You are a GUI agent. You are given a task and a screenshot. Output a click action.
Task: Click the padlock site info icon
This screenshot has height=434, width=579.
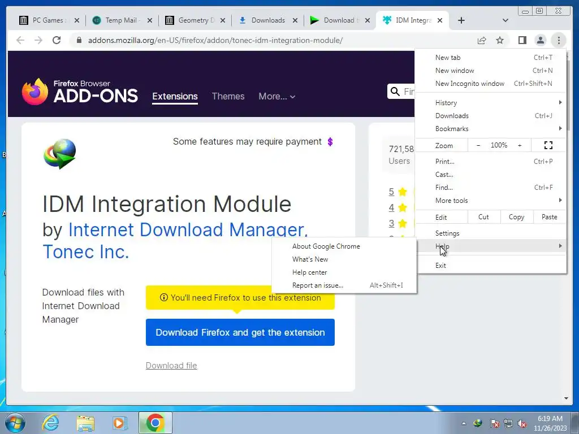79,40
